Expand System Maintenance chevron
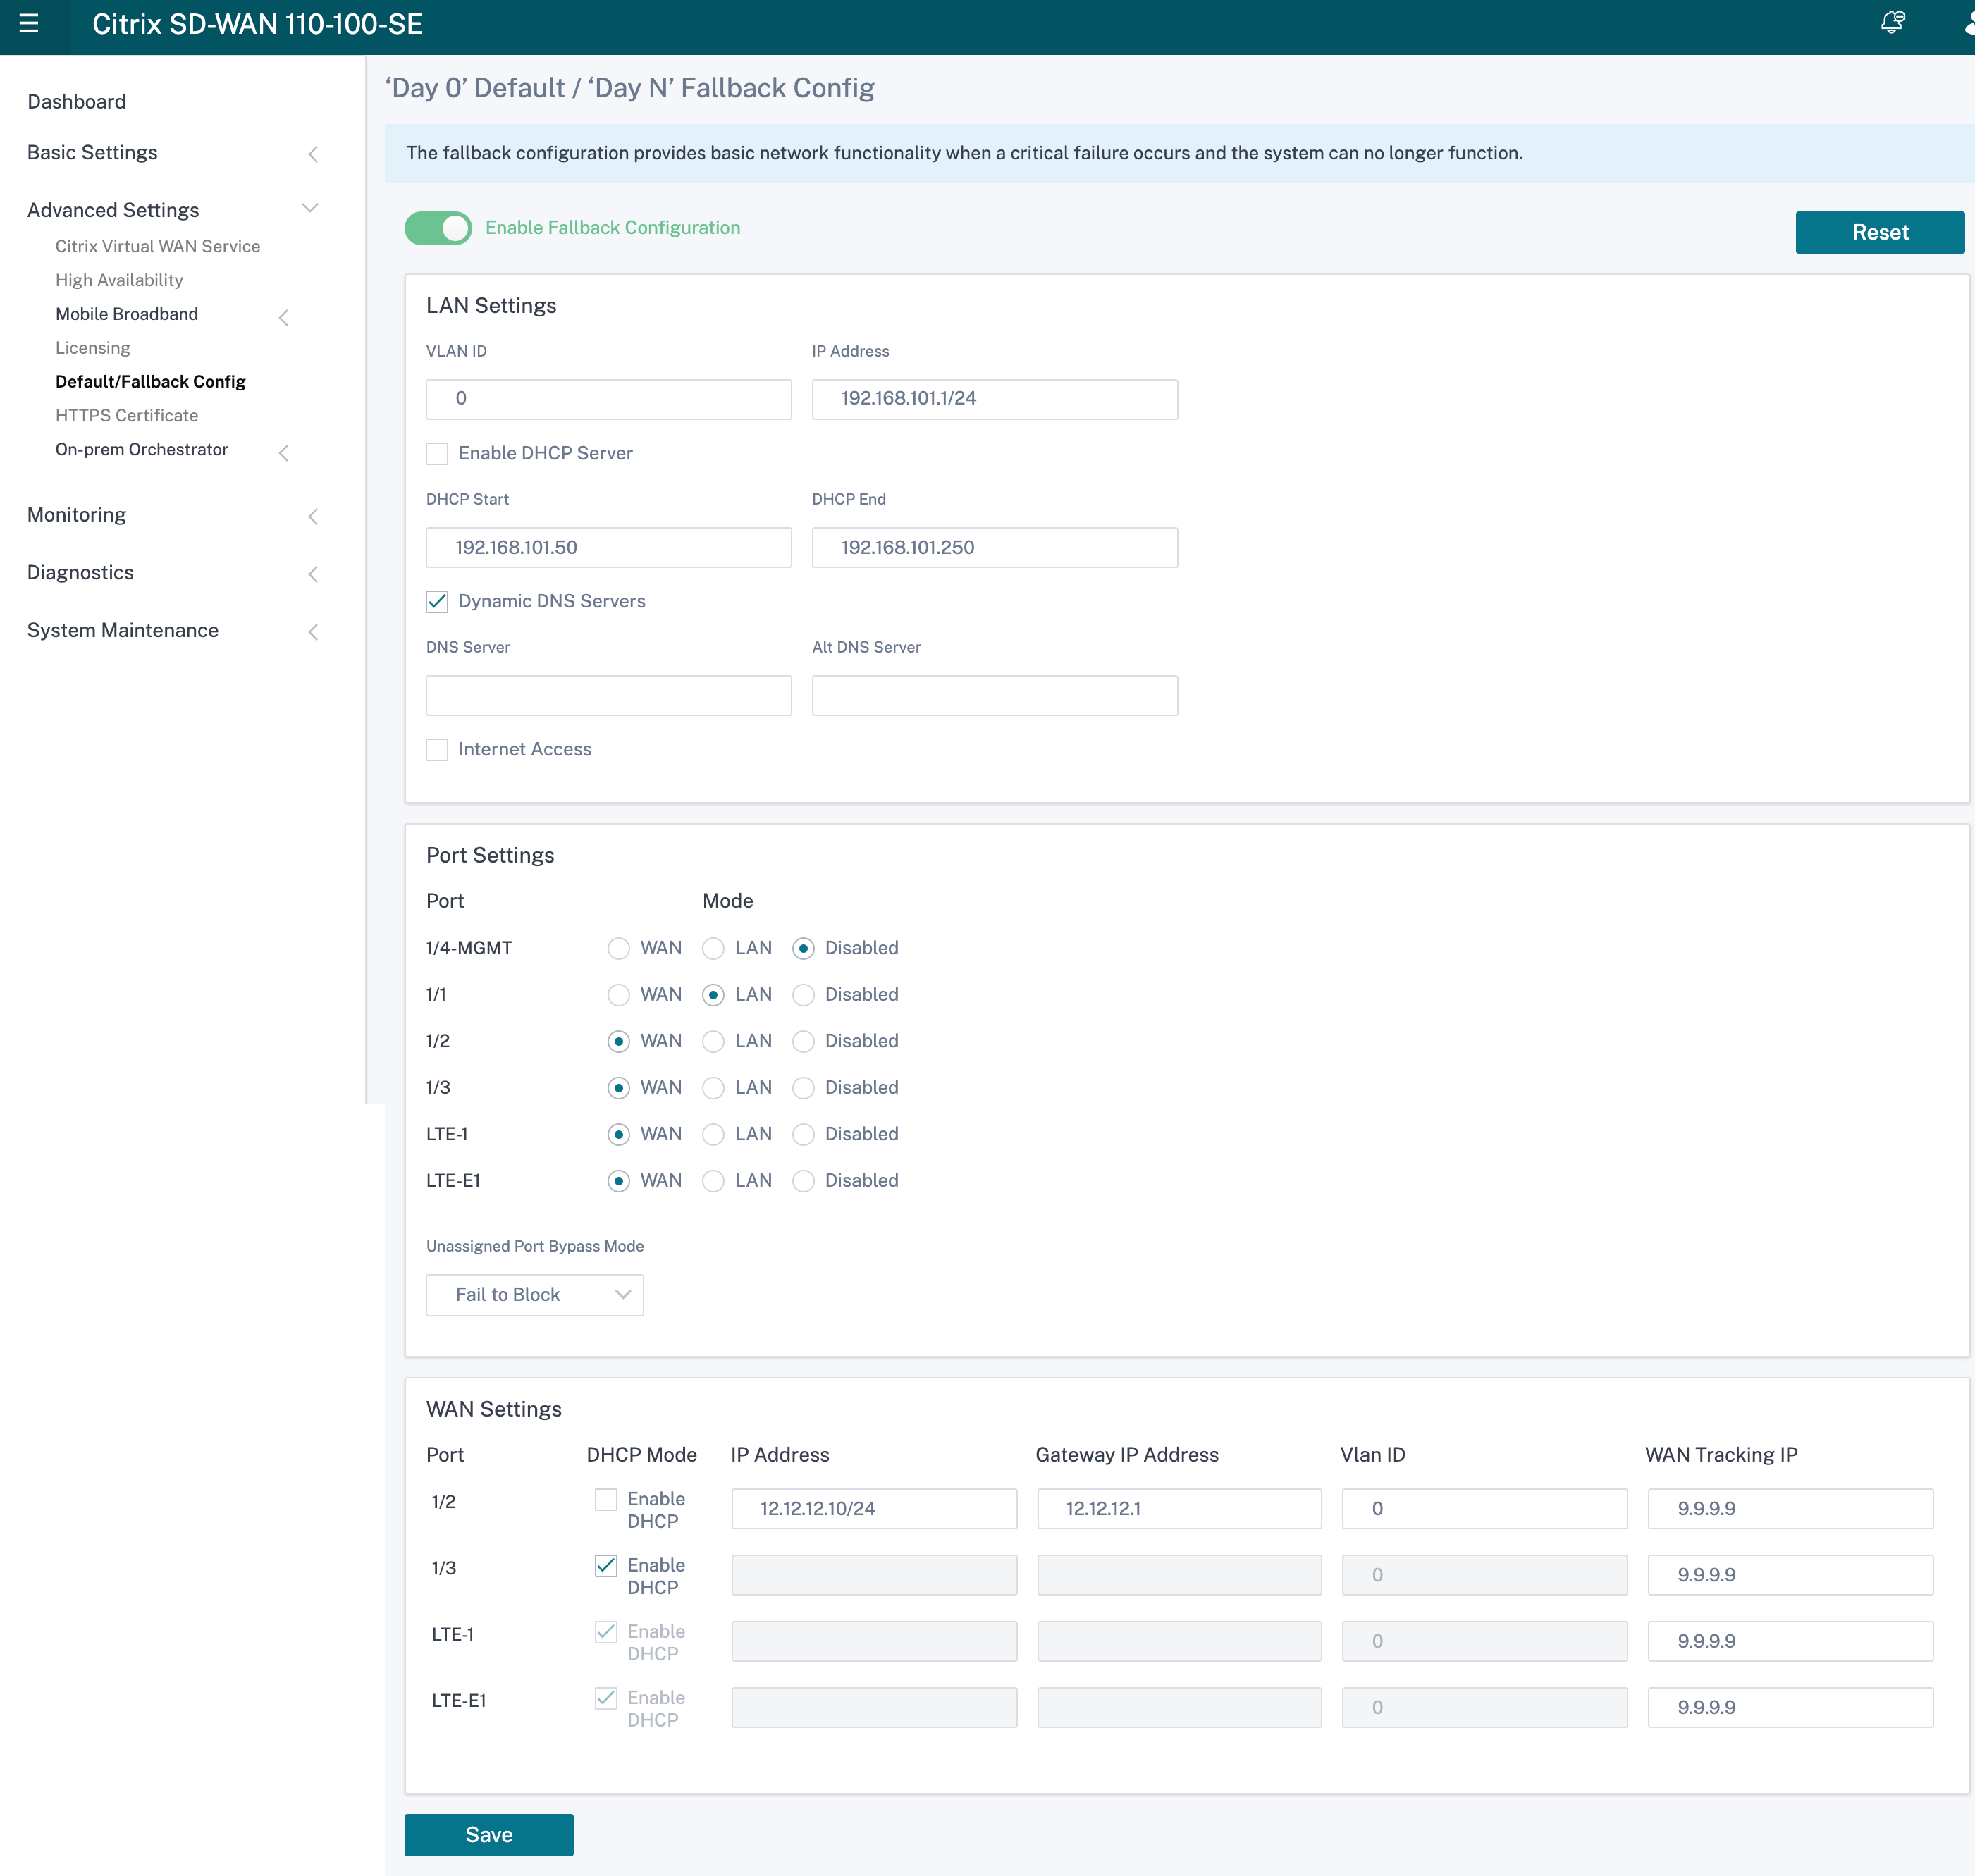Image resolution: width=1975 pixels, height=1876 pixels. (313, 632)
